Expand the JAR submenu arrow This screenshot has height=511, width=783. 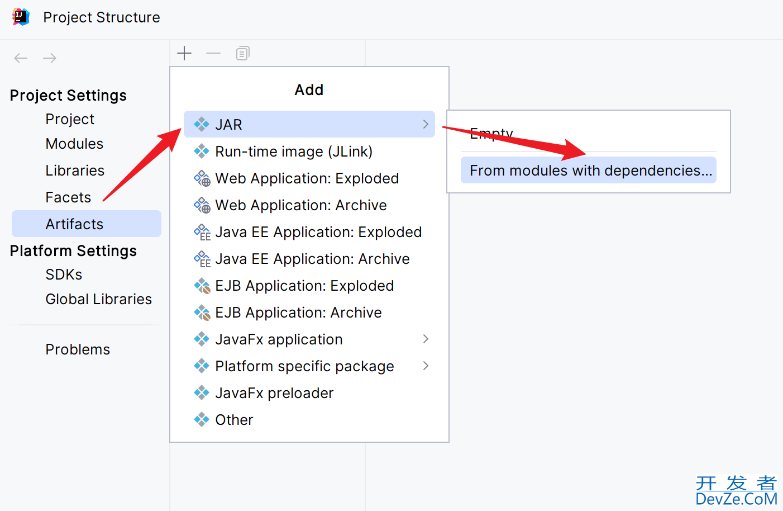point(426,124)
